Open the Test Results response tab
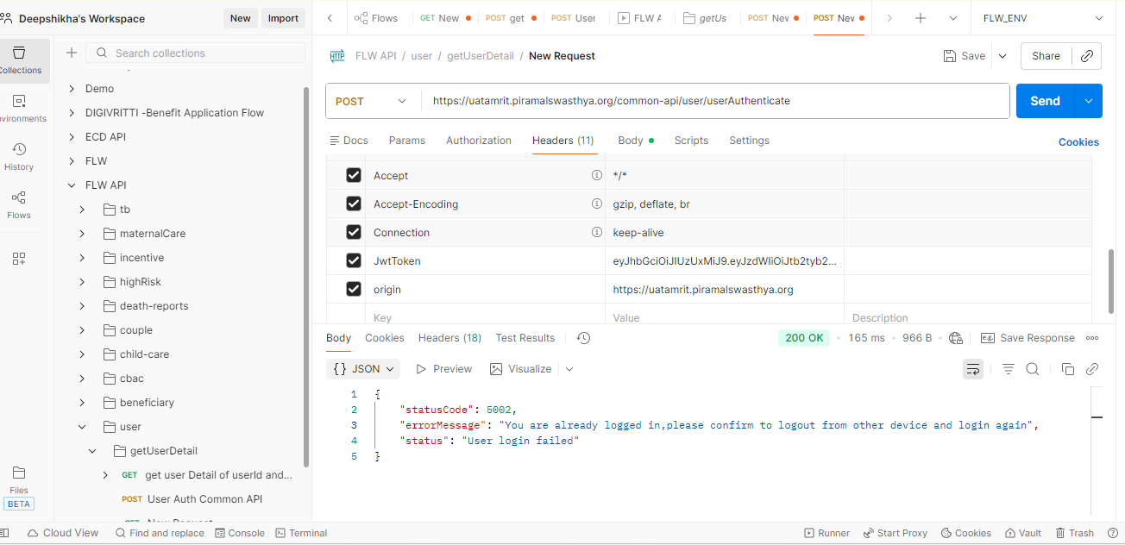 click(525, 338)
